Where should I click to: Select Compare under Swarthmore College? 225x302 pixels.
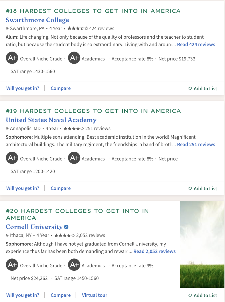coord(61,88)
